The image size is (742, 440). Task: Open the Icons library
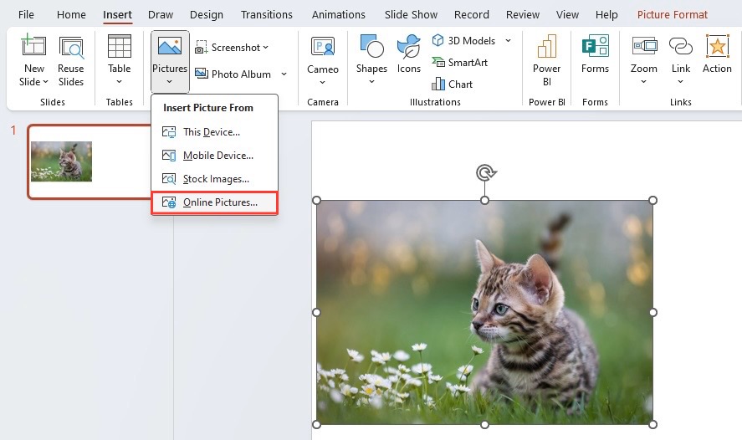[409, 54]
